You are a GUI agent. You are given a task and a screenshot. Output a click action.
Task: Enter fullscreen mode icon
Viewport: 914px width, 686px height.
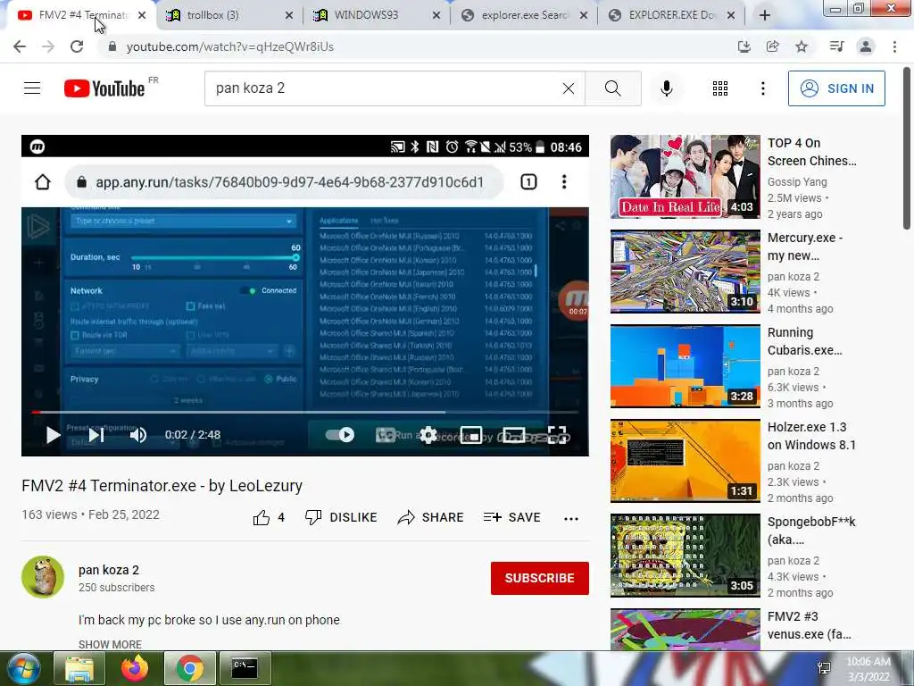[x=557, y=435]
